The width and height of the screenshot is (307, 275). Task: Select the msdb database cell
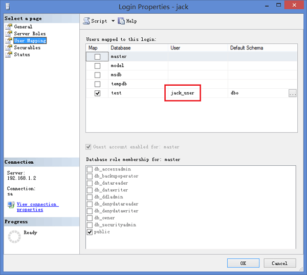click(x=138, y=75)
